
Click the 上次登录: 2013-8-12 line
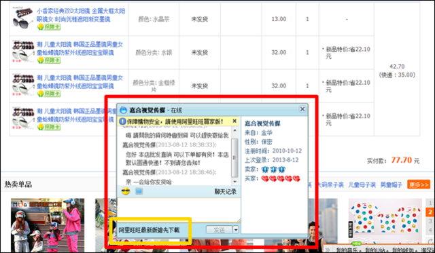tap(272, 160)
